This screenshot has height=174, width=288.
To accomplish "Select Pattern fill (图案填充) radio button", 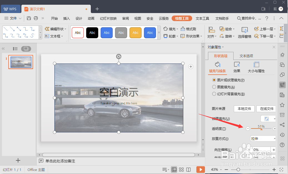I will tap(214, 87).
